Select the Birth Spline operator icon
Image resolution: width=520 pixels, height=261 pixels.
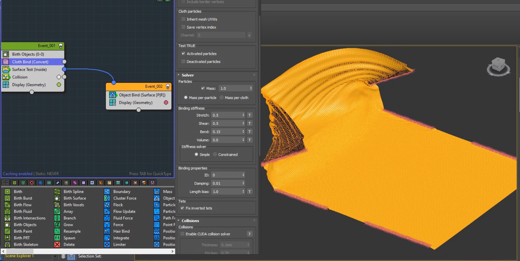click(57, 192)
